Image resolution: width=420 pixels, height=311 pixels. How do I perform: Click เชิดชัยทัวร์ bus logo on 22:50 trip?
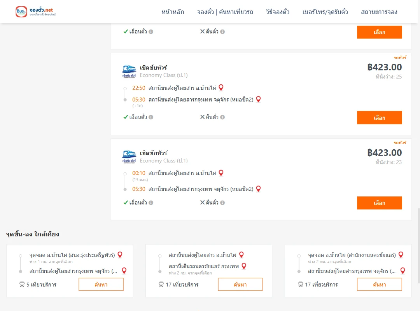tap(129, 71)
